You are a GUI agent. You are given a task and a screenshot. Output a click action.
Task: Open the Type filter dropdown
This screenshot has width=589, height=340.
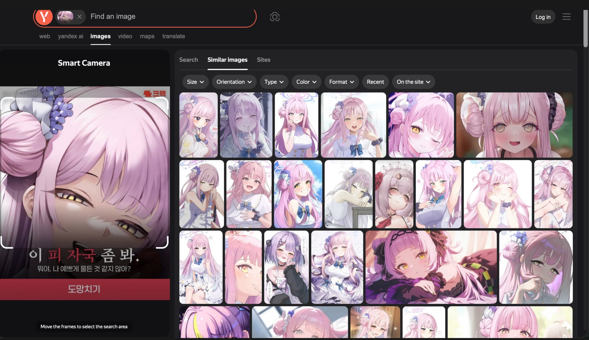274,82
